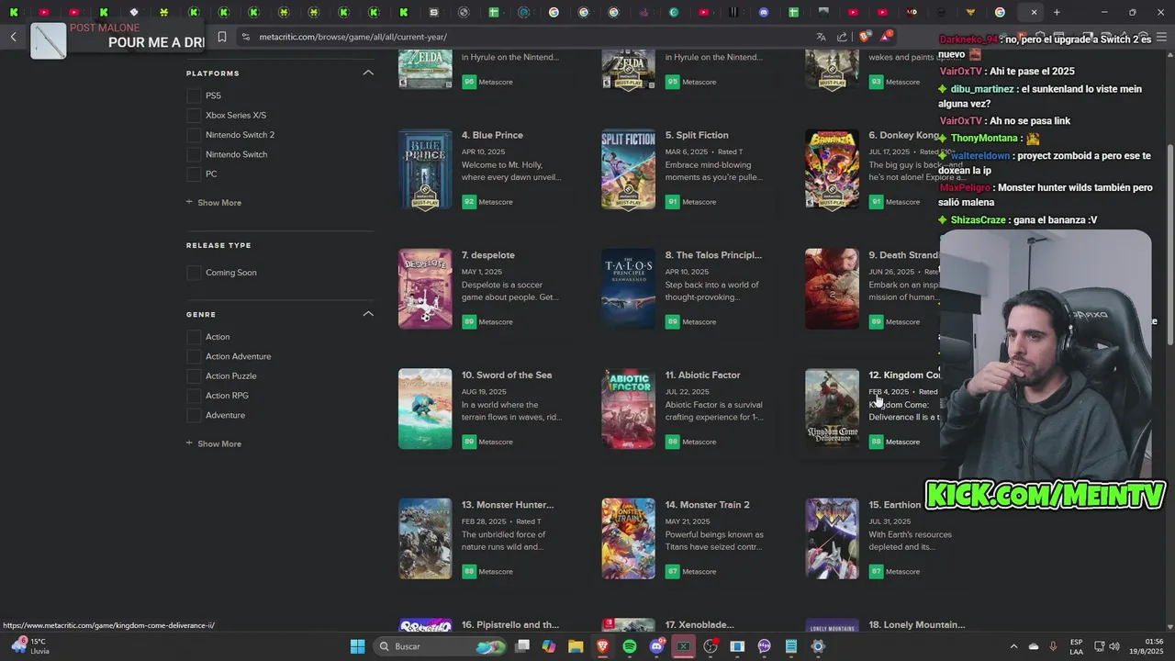The image size is (1175, 661).
Task: Open 10. Sword of the Sea link
Action: pyautogui.click(x=507, y=375)
